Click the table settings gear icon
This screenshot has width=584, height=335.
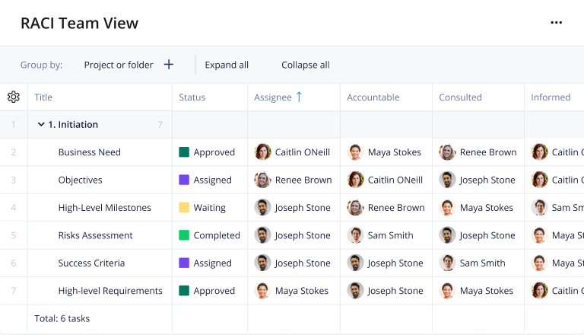[14, 97]
